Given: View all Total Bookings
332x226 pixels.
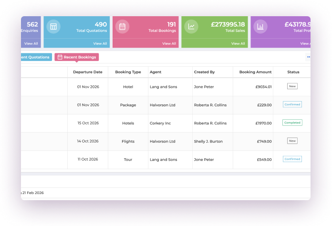Looking at the screenshot, I should [x=169, y=43].
